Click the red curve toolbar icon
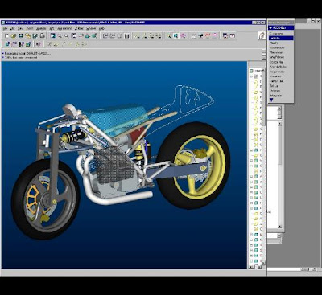Screen dimensions: 322x295 [x=208, y=35]
